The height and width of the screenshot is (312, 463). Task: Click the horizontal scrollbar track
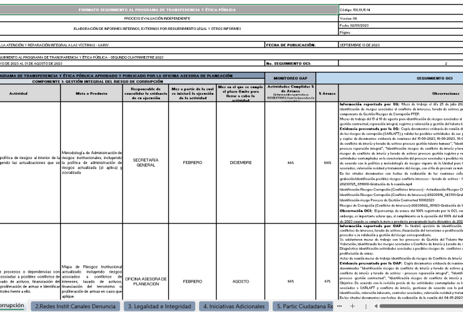click(x=421, y=306)
